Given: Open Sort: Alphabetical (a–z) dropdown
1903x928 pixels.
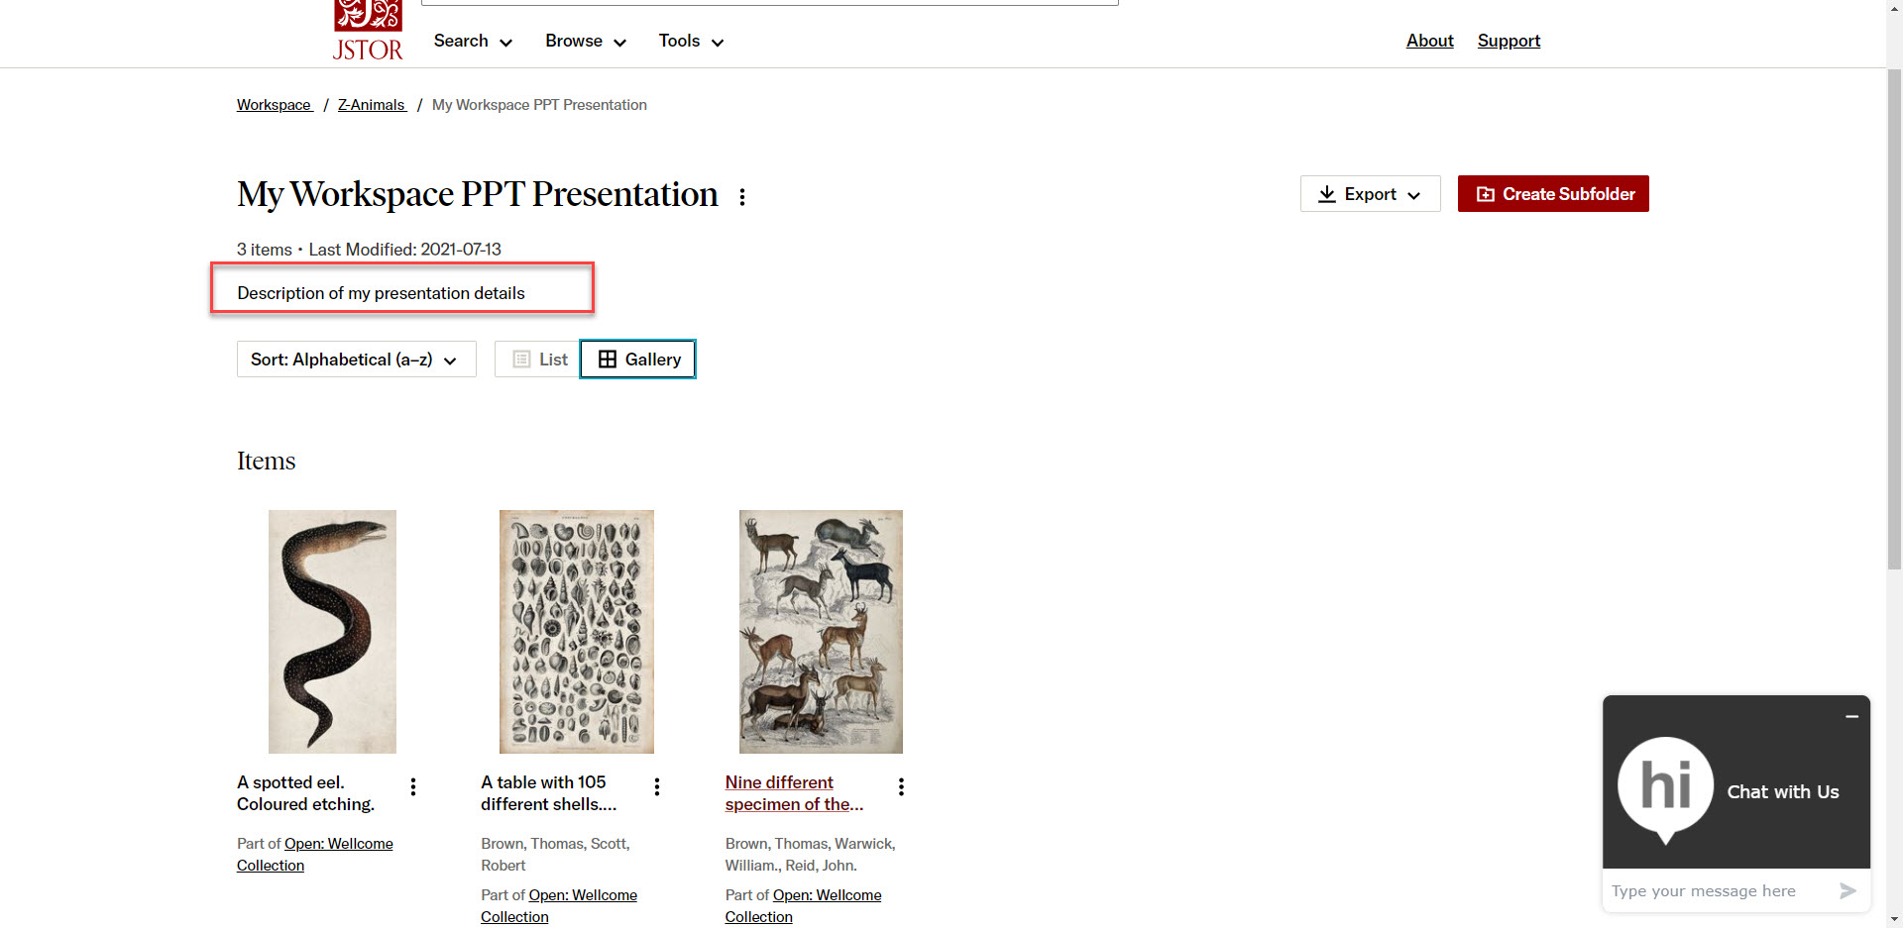Looking at the screenshot, I should pyautogui.click(x=356, y=360).
